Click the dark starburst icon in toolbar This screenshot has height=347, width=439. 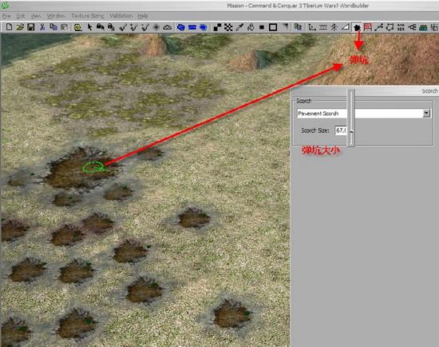click(x=156, y=27)
